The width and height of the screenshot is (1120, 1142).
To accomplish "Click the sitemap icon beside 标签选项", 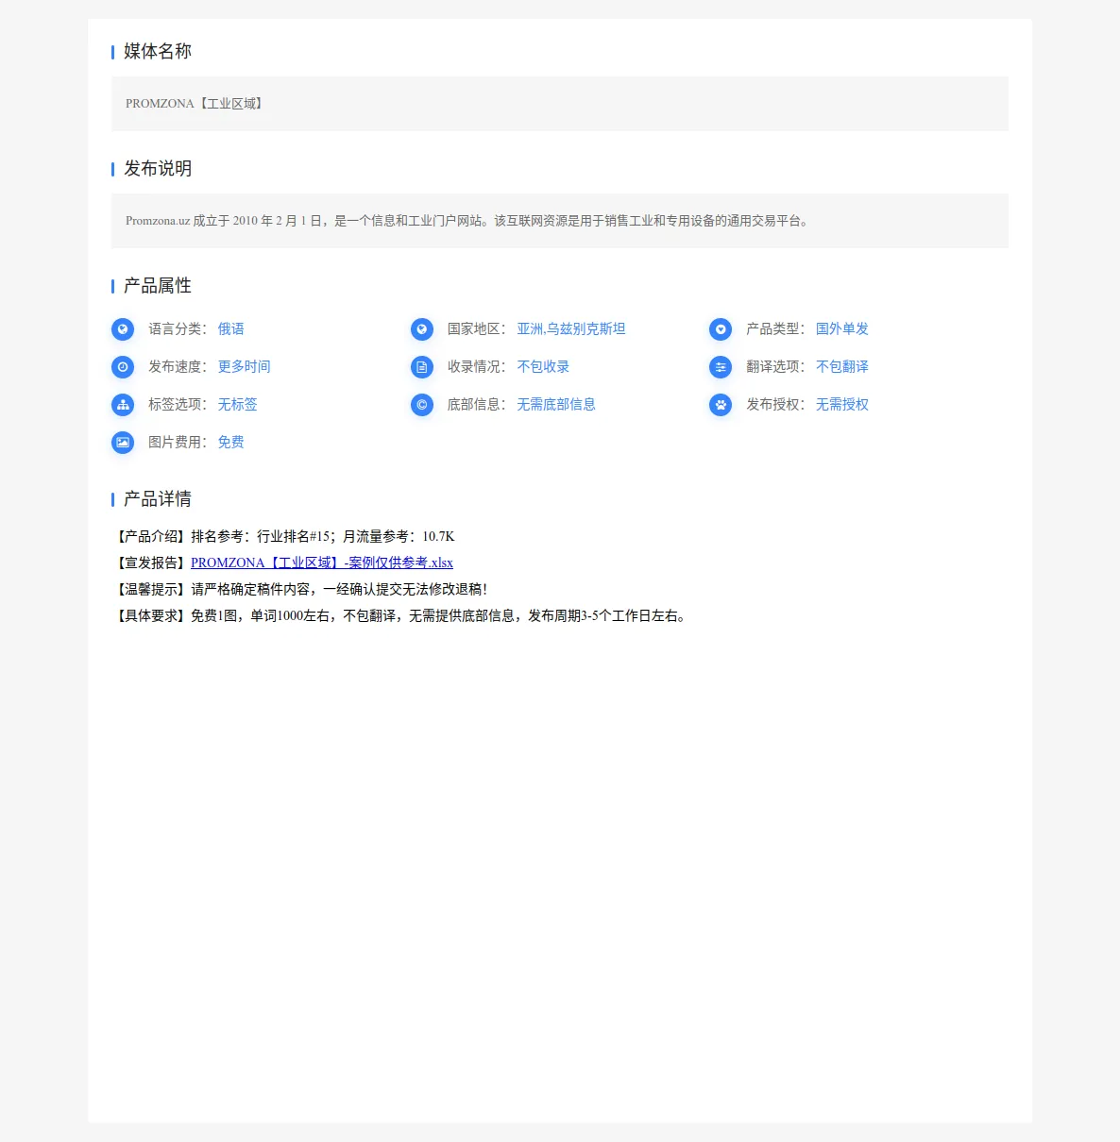I will pyautogui.click(x=123, y=405).
